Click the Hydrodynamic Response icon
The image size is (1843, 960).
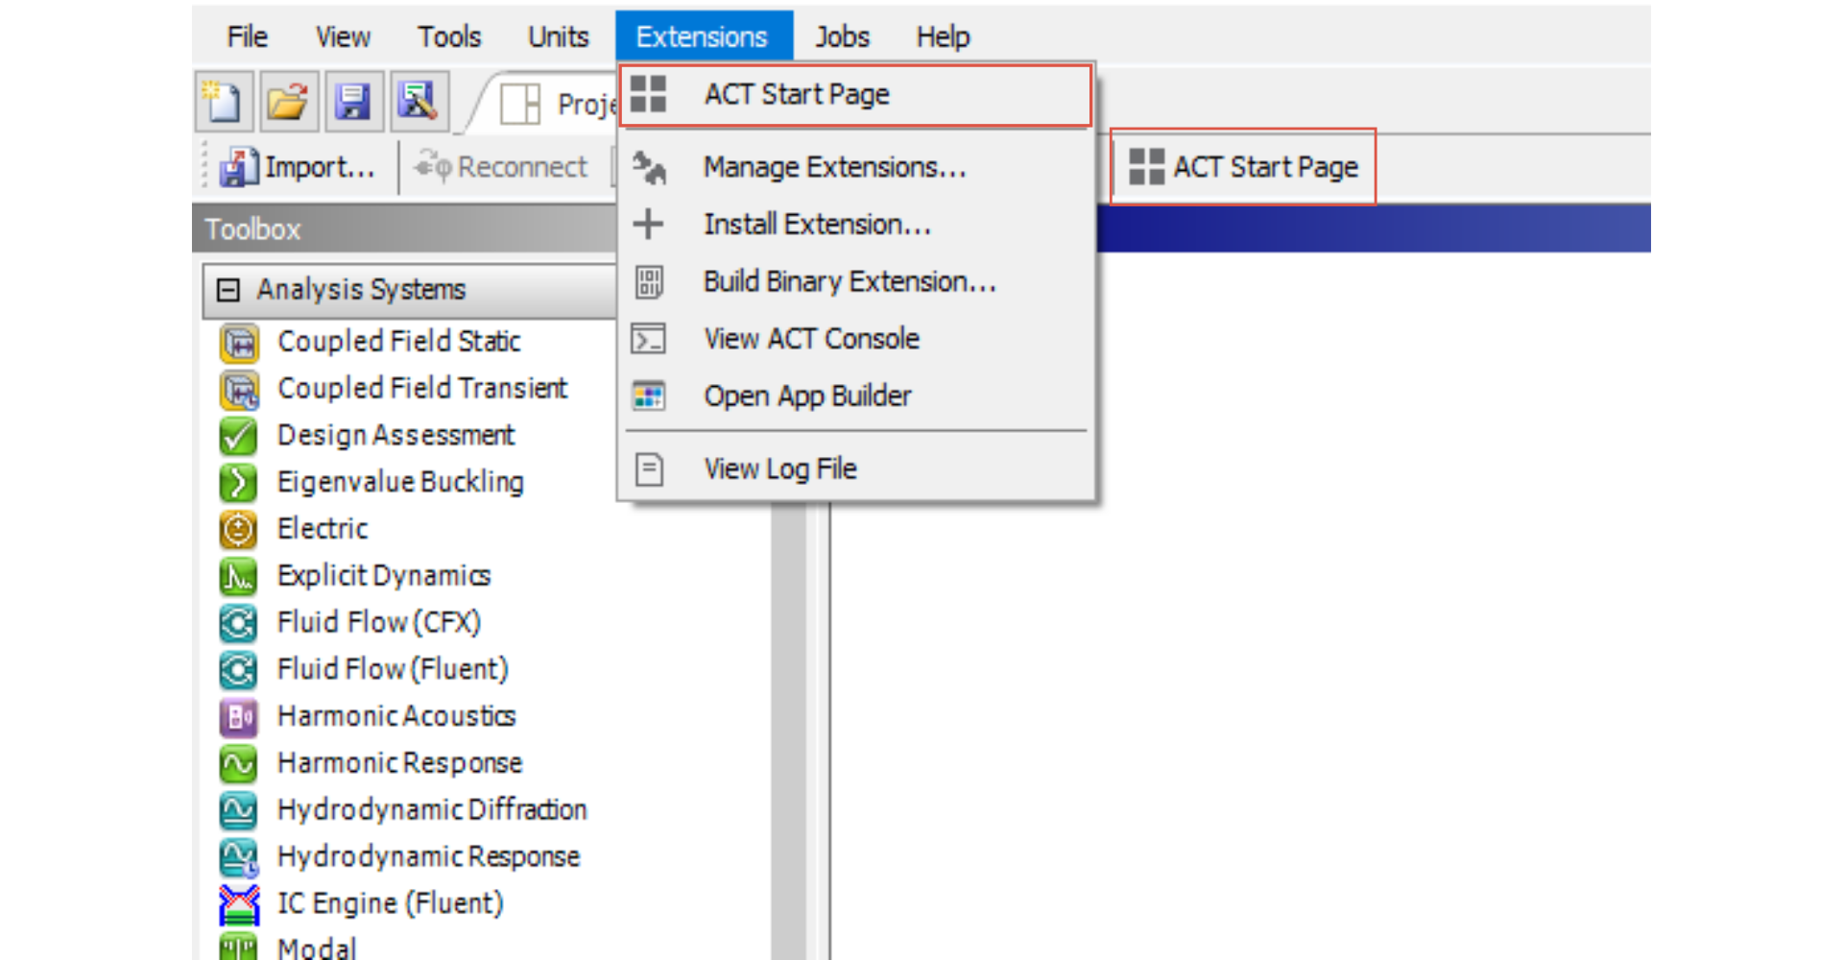click(x=239, y=857)
